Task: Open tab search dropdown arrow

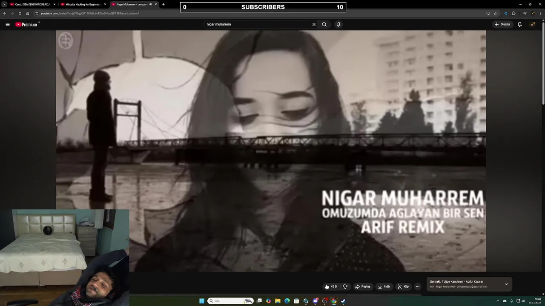Action: 4,4
